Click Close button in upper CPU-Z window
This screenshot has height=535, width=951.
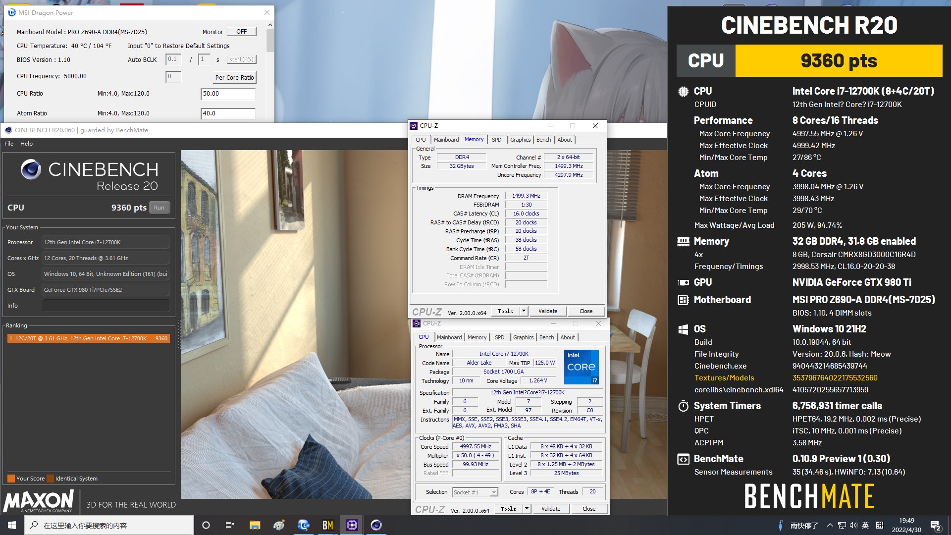tap(586, 311)
